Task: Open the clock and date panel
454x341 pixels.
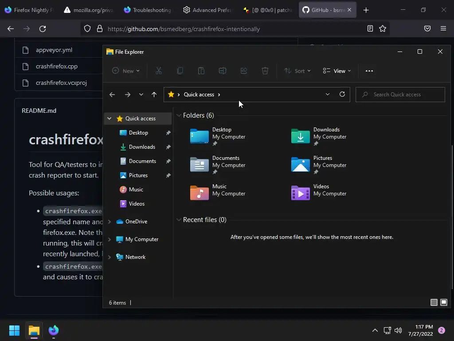Action: pyautogui.click(x=420, y=330)
